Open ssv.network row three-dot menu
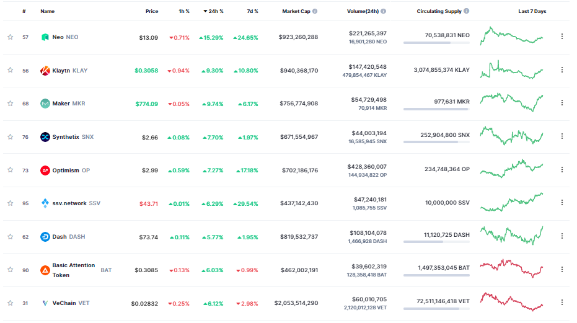Viewport: 577px width, 323px height. click(x=562, y=203)
